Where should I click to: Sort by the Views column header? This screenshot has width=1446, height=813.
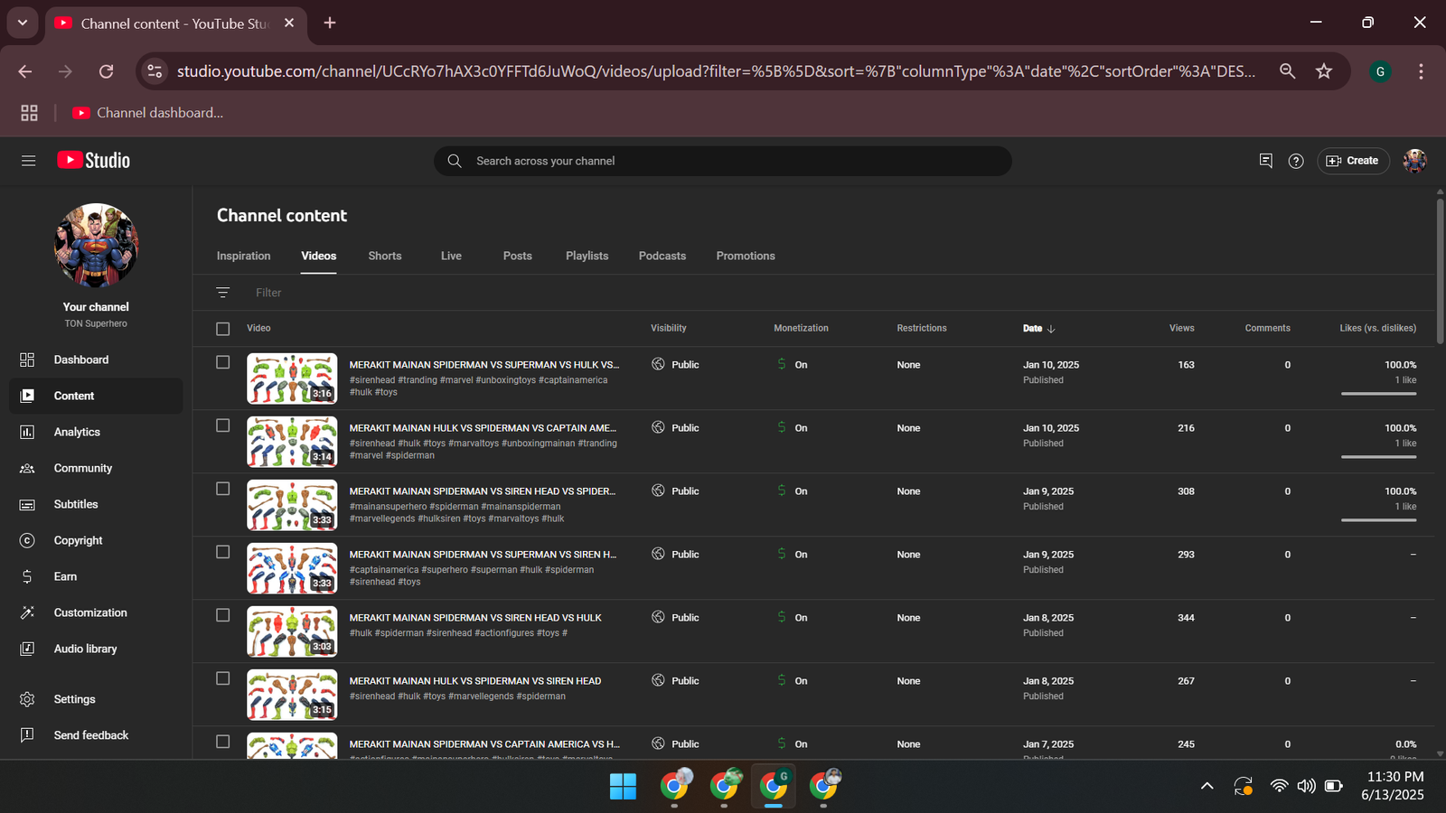coord(1182,329)
